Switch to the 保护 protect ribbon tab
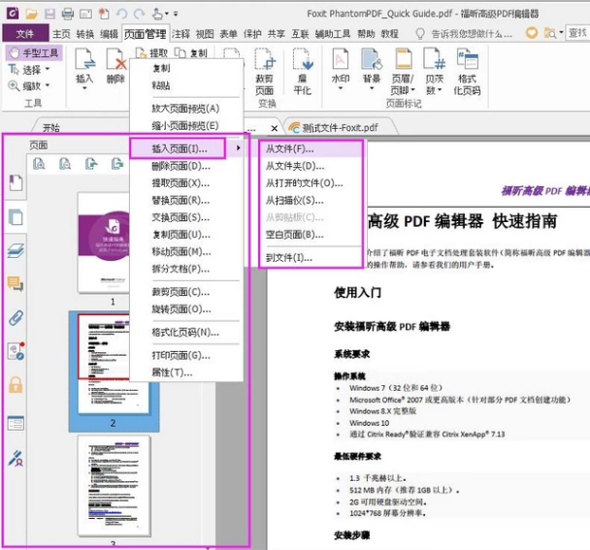This screenshot has width=590, height=550. pos(252,34)
